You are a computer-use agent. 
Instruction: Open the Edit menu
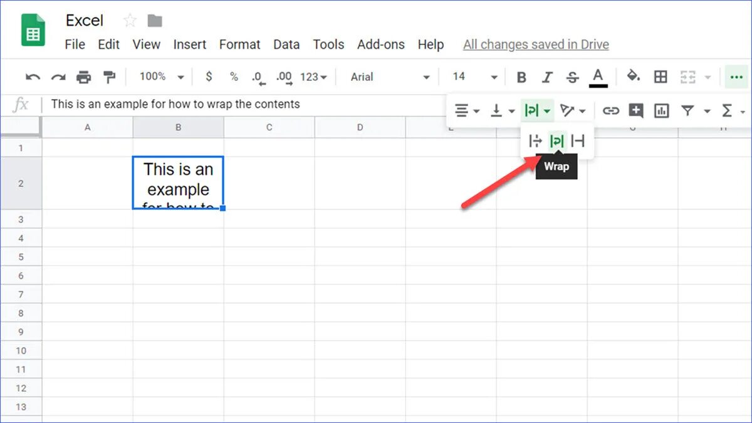pyautogui.click(x=108, y=44)
